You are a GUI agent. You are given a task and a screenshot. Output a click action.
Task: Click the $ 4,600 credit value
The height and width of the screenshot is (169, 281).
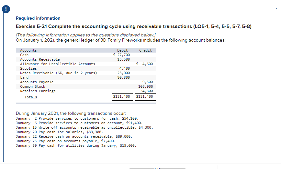(x=144, y=64)
